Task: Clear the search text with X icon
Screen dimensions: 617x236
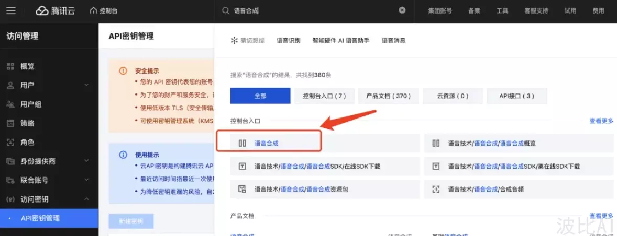Action: [x=402, y=10]
